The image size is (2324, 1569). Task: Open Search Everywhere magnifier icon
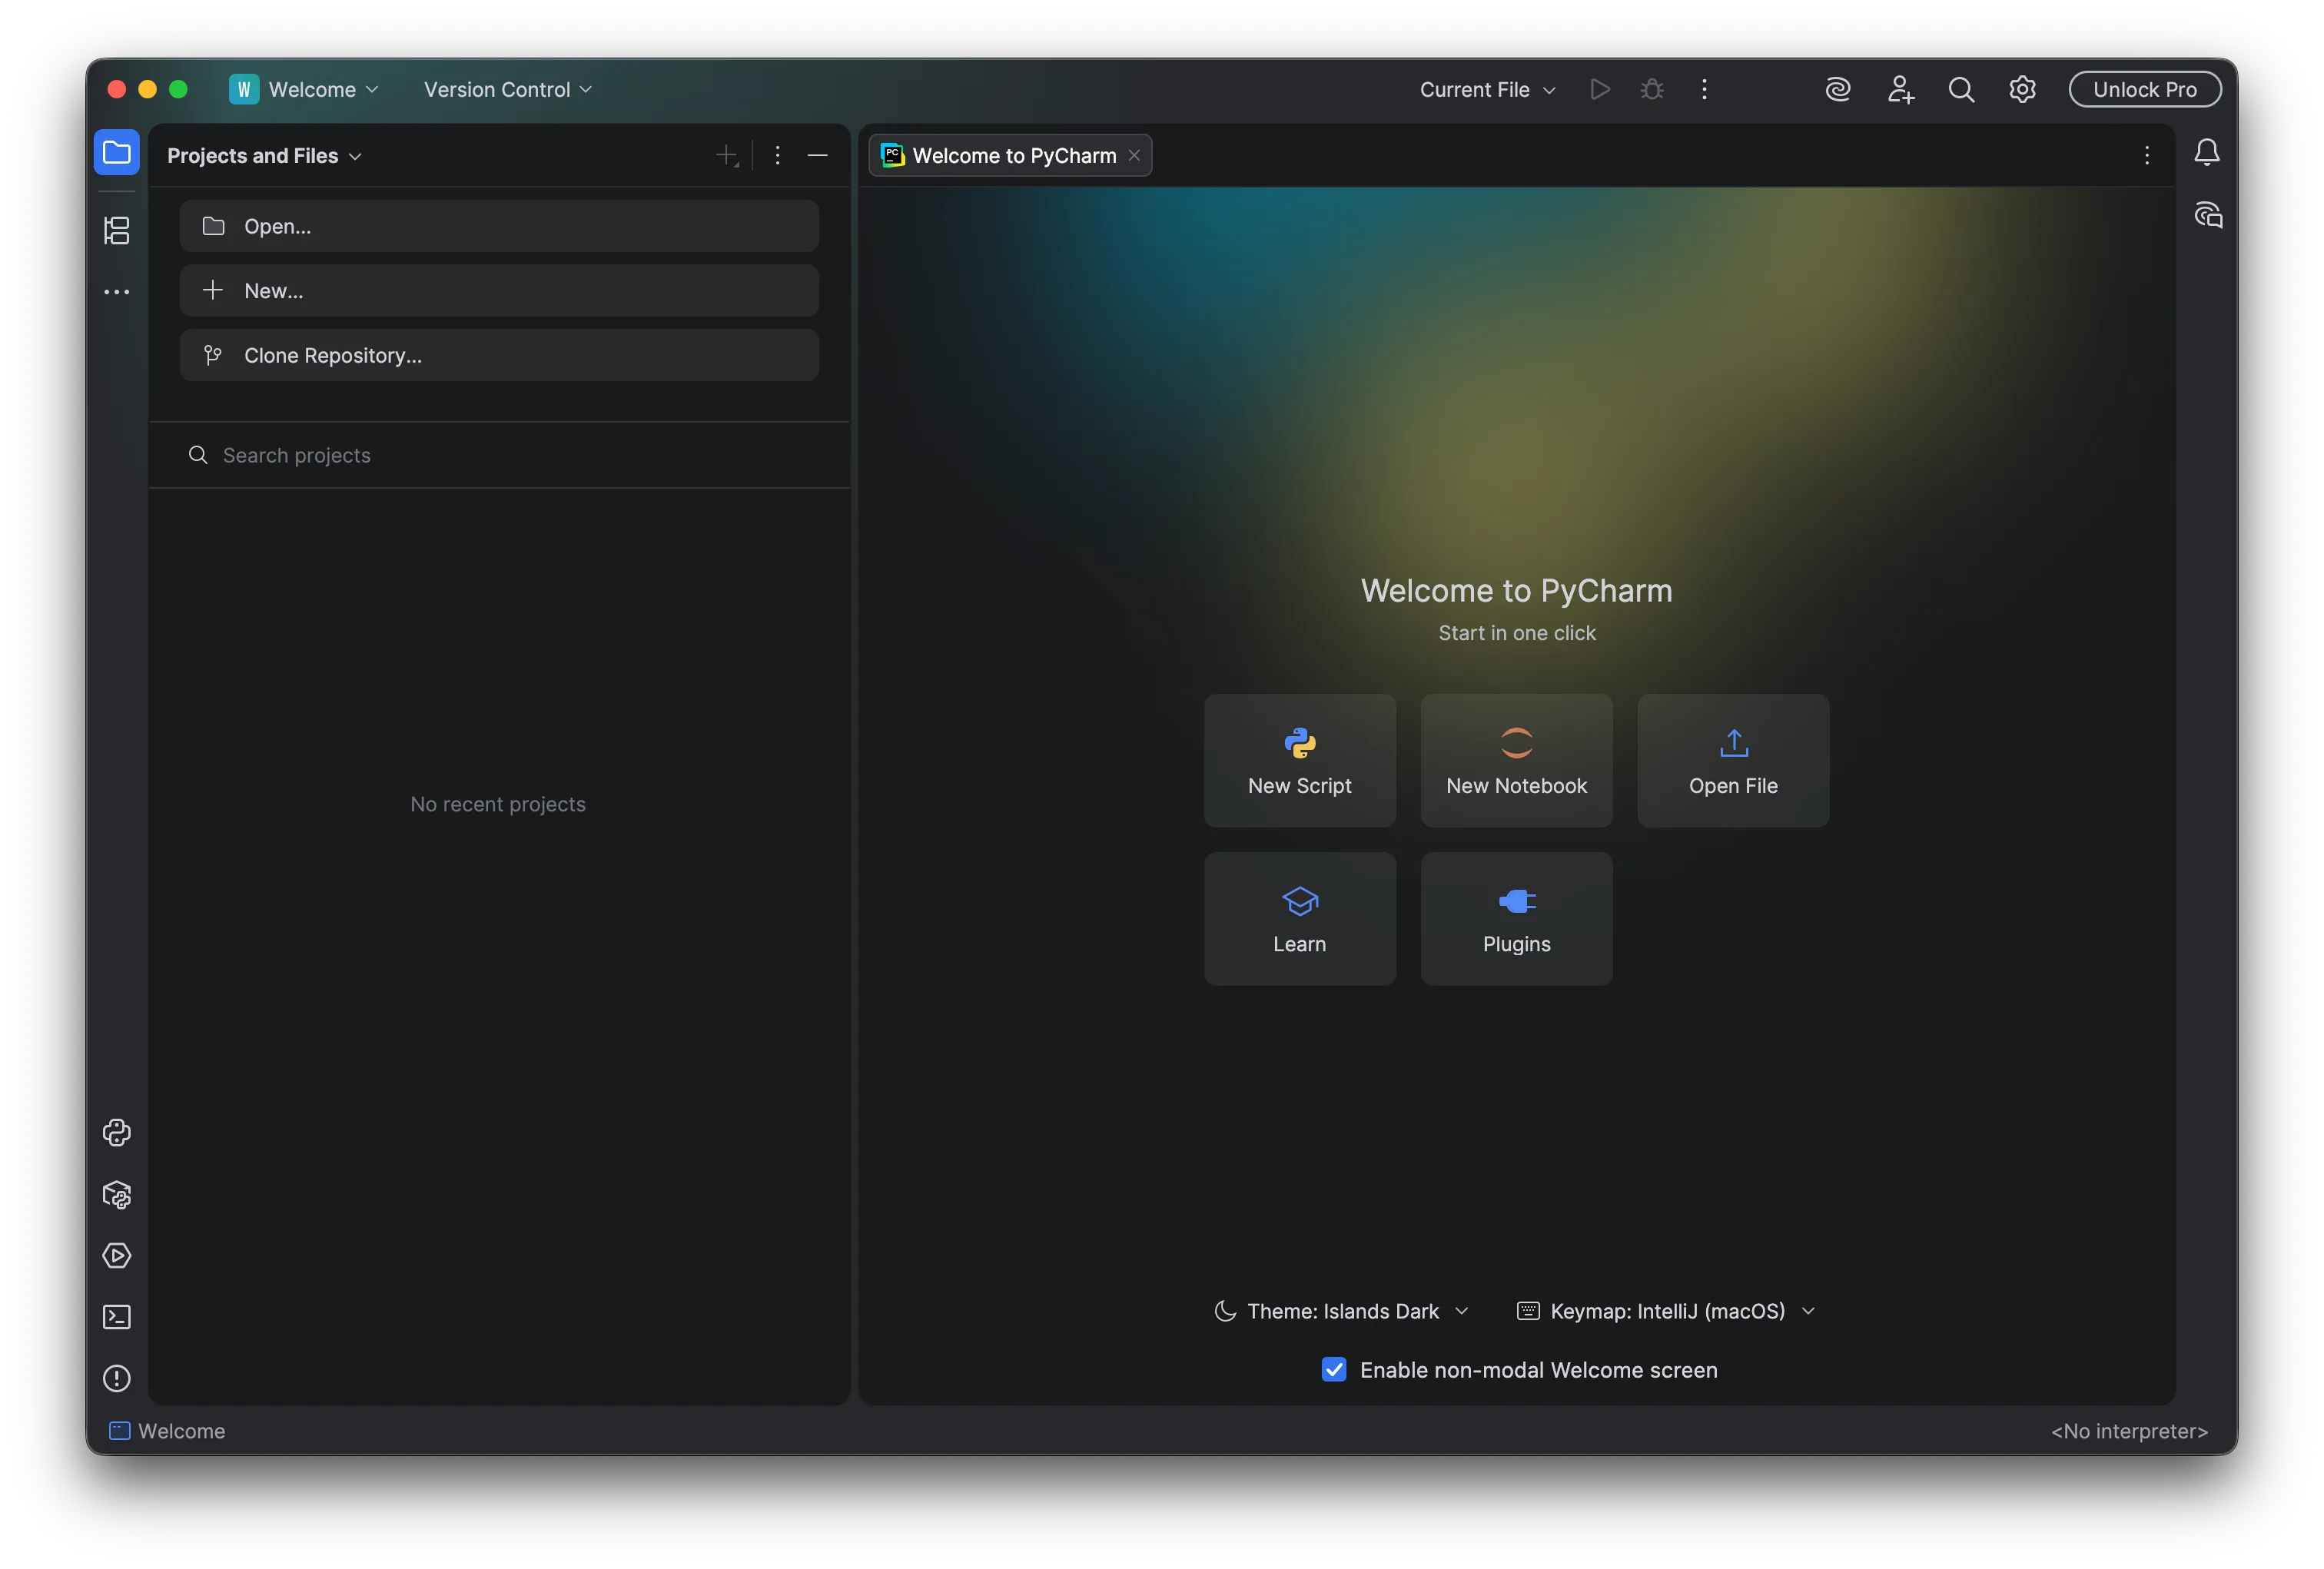click(x=1961, y=89)
